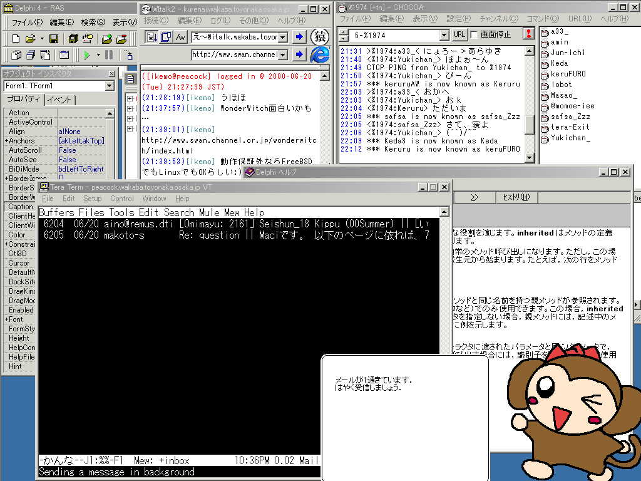This screenshot has height=481, width=641.
Task: Toggle the auto-scroll button in WItalk2 toolbar
Action: 151,36
